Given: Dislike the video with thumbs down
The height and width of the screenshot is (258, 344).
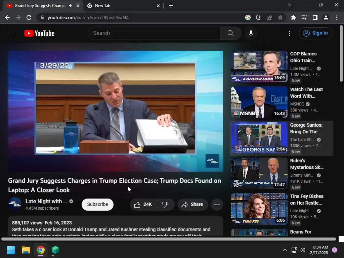Looking at the screenshot, I should tap(165, 205).
